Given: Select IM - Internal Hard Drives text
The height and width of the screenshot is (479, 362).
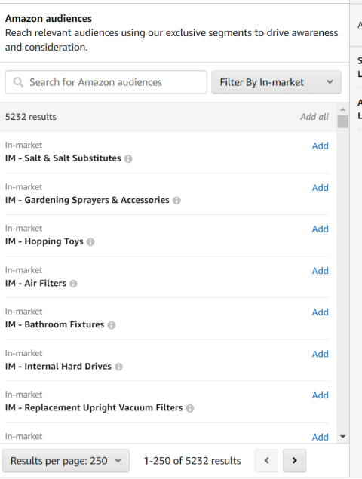Looking at the screenshot, I should point(58,367).
